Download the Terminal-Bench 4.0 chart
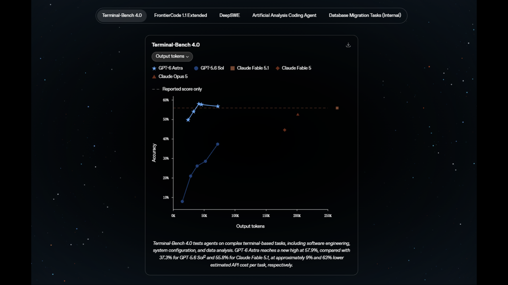Image resolution: width=508 pixels, height=285 pixels. point(348,45)
